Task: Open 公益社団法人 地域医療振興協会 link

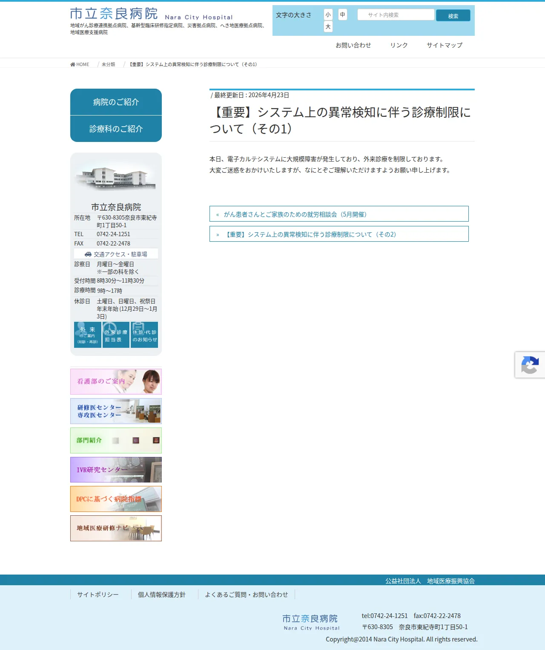Action: (x=430, y=581)
